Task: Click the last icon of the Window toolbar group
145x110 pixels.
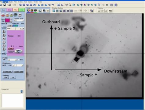Action: pos(110,11)
